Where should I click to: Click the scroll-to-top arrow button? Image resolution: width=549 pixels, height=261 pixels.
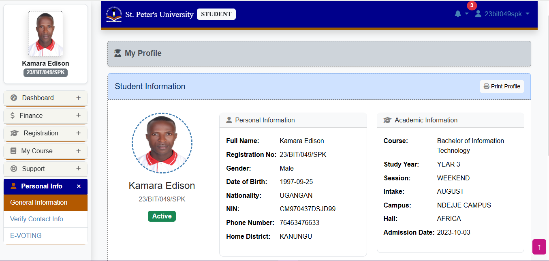pyautogui.click(x=539, y=247)
